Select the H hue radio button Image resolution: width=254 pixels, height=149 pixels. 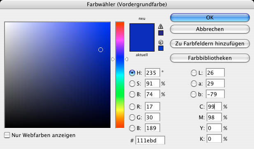[x=132, y=73]
